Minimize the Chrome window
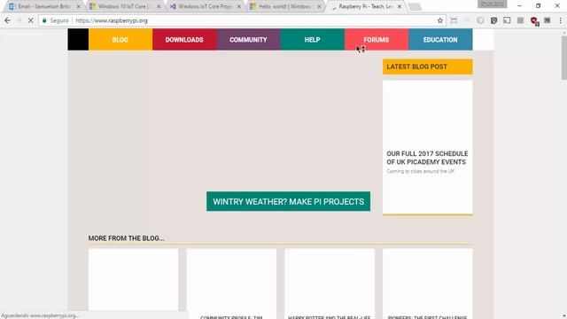 tap(520, 6)
